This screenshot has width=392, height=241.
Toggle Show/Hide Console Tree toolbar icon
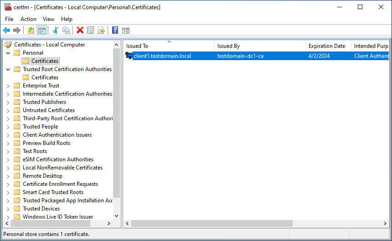(x=41, y=30)
